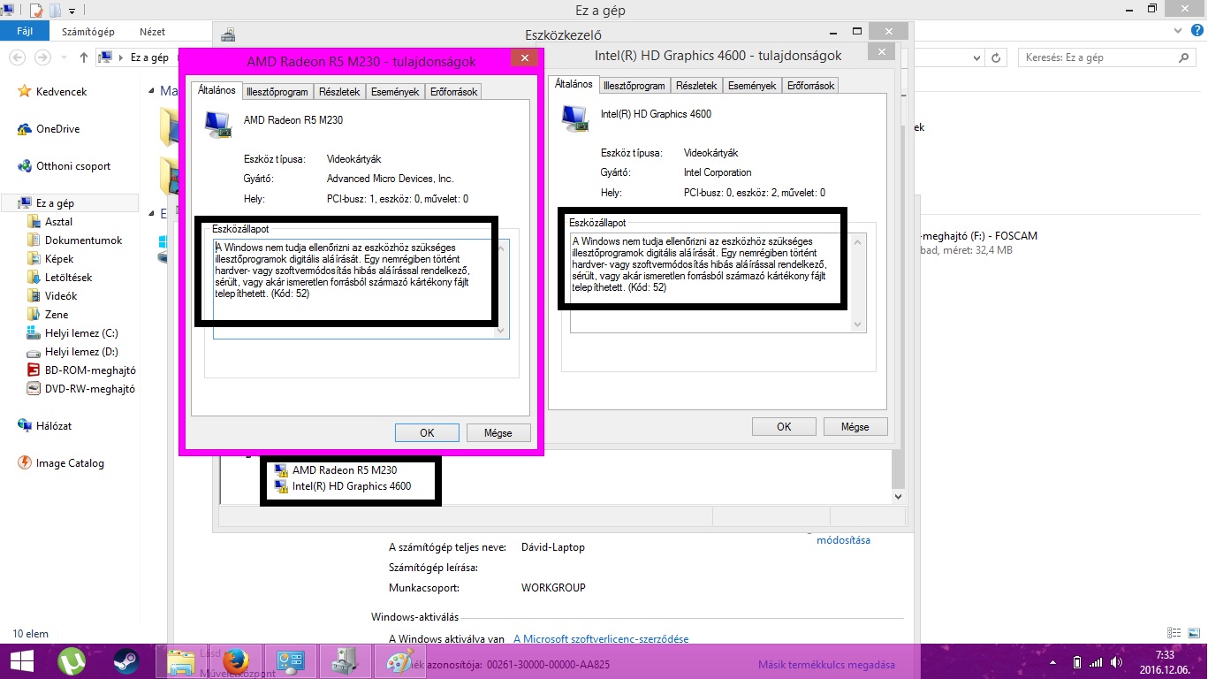
Task: Open Customize Quick Access Toolbar dropdown
Action: pyautogui.click(x=72, y=11)
